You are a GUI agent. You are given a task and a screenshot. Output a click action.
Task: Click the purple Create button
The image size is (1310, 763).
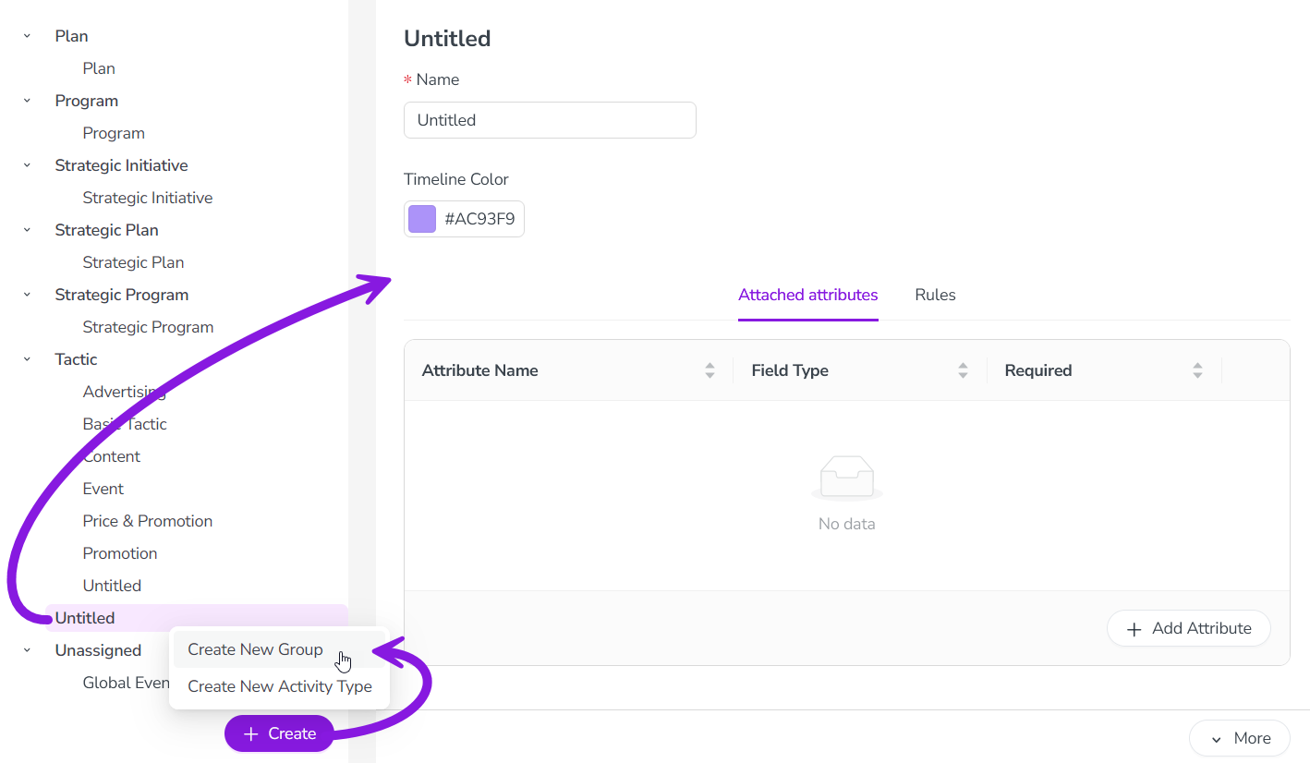[x=279, y=733]
